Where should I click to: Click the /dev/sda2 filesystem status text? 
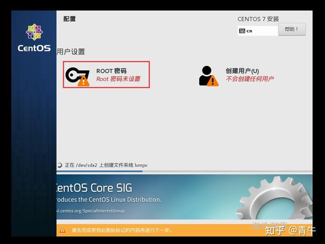click(x=106, y=165)
